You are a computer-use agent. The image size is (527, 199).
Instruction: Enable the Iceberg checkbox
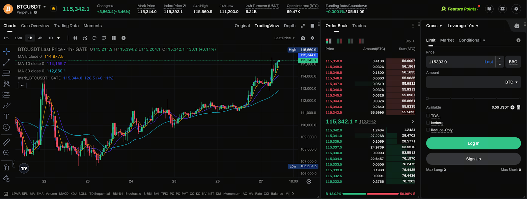(428, 123)
